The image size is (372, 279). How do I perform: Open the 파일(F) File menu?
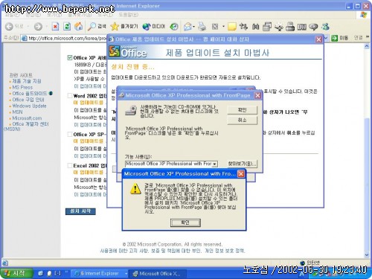[x=13, y=15]
